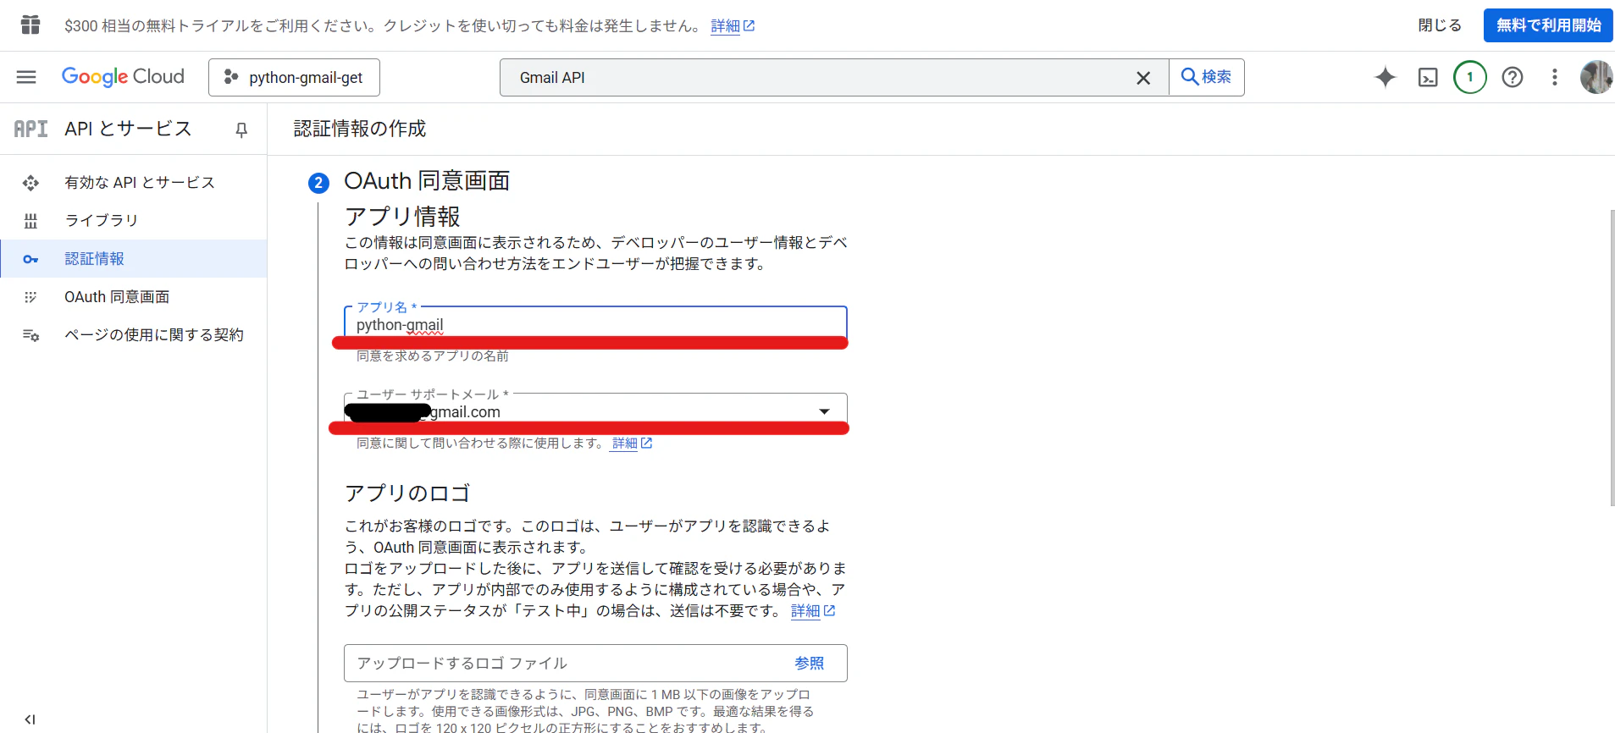Click the 同意を求めるアプリの名前 helper text
The height and width of the screenshot is (733, 1615).
tap(433, 356)
